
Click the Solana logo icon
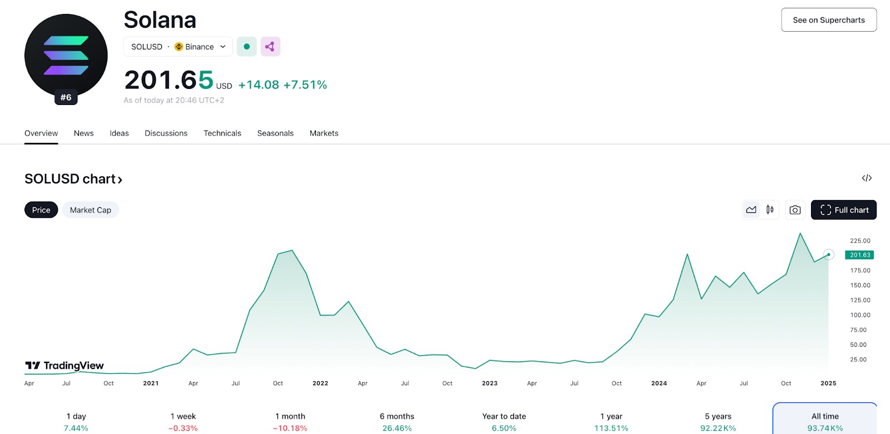pos(66,56)
